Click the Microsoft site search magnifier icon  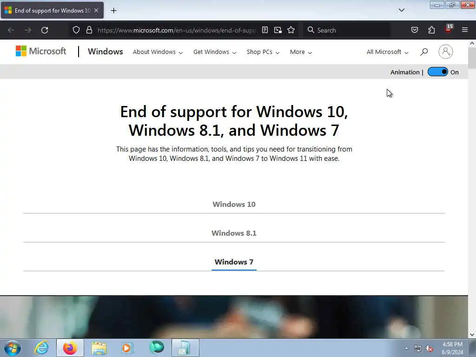coord(424,52)
